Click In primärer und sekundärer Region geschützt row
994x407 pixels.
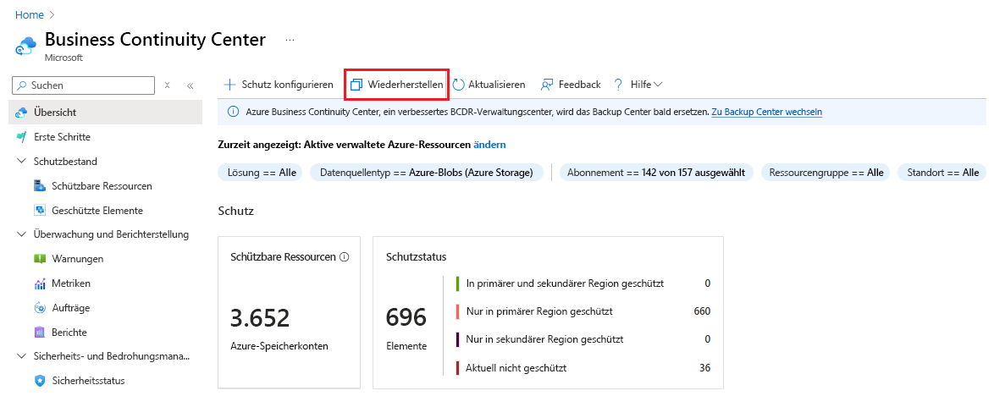tap(583, 283)
